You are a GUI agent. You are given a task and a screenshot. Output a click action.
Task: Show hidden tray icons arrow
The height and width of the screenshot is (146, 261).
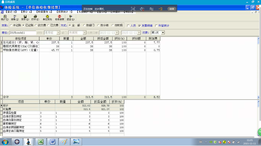(x=206, y=142)
